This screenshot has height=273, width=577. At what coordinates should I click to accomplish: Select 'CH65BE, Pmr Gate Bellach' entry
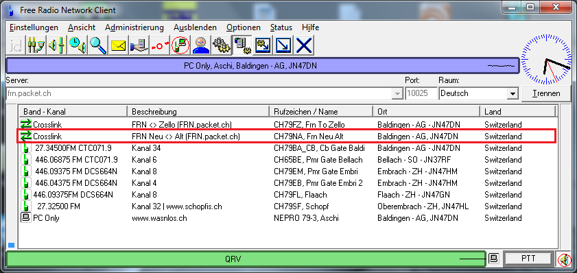click(318, 160)
